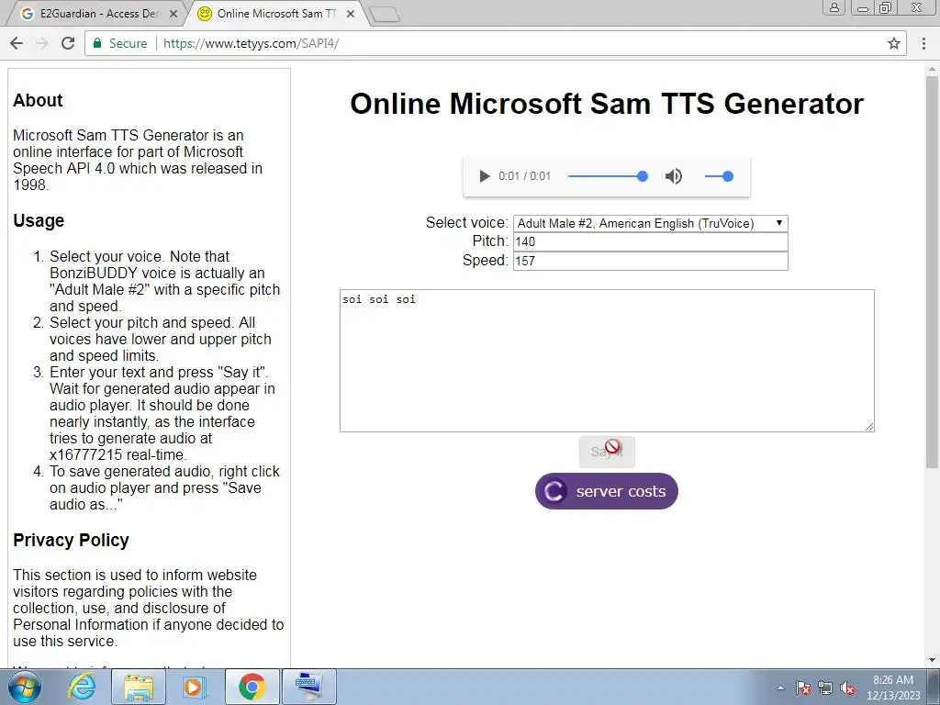Click the Speed input field

[651, 261]
